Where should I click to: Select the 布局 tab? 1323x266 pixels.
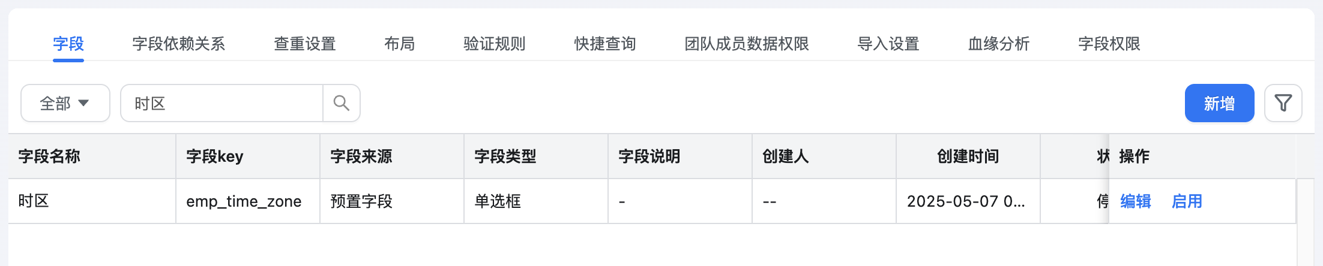tap(400, 44)
